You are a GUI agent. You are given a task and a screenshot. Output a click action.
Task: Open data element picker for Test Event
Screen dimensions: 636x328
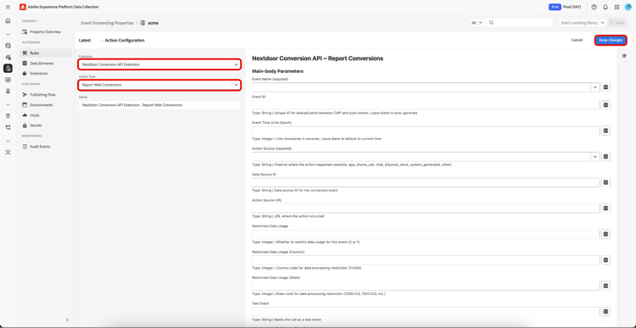(x=606, y=311)
